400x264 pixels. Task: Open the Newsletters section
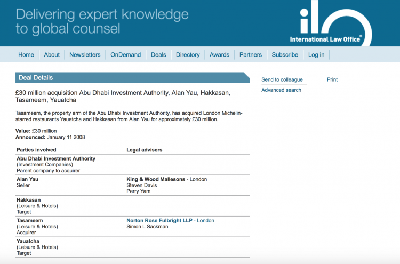85,54
